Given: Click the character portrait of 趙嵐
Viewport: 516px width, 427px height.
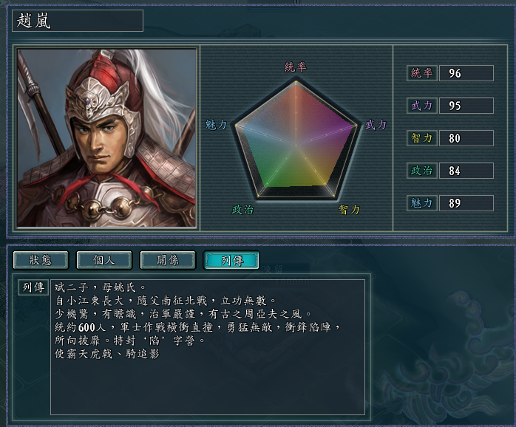Looking at the screenshot, I should (x=106, y=138).
